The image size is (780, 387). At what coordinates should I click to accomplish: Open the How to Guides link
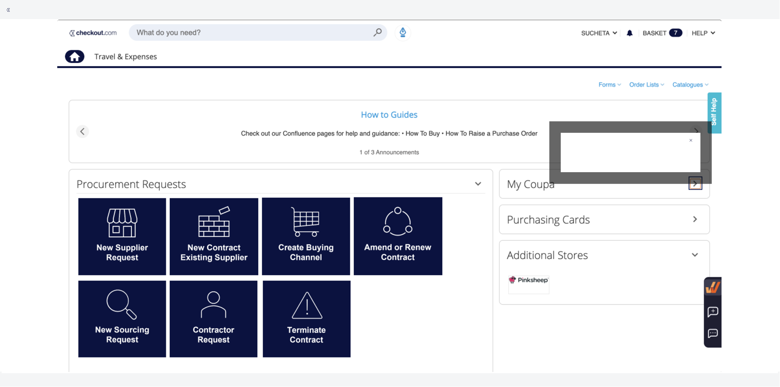[389, 115]
